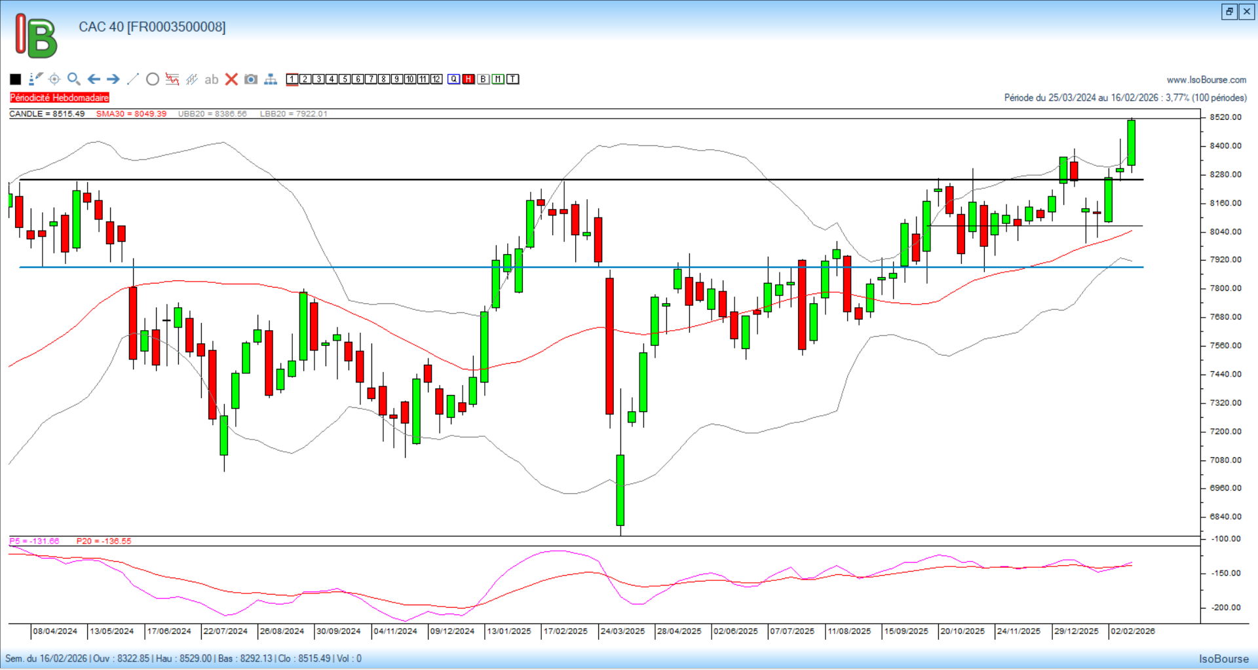Select the line drawing tool
1258x670 pixels.
tap(132, 79)
